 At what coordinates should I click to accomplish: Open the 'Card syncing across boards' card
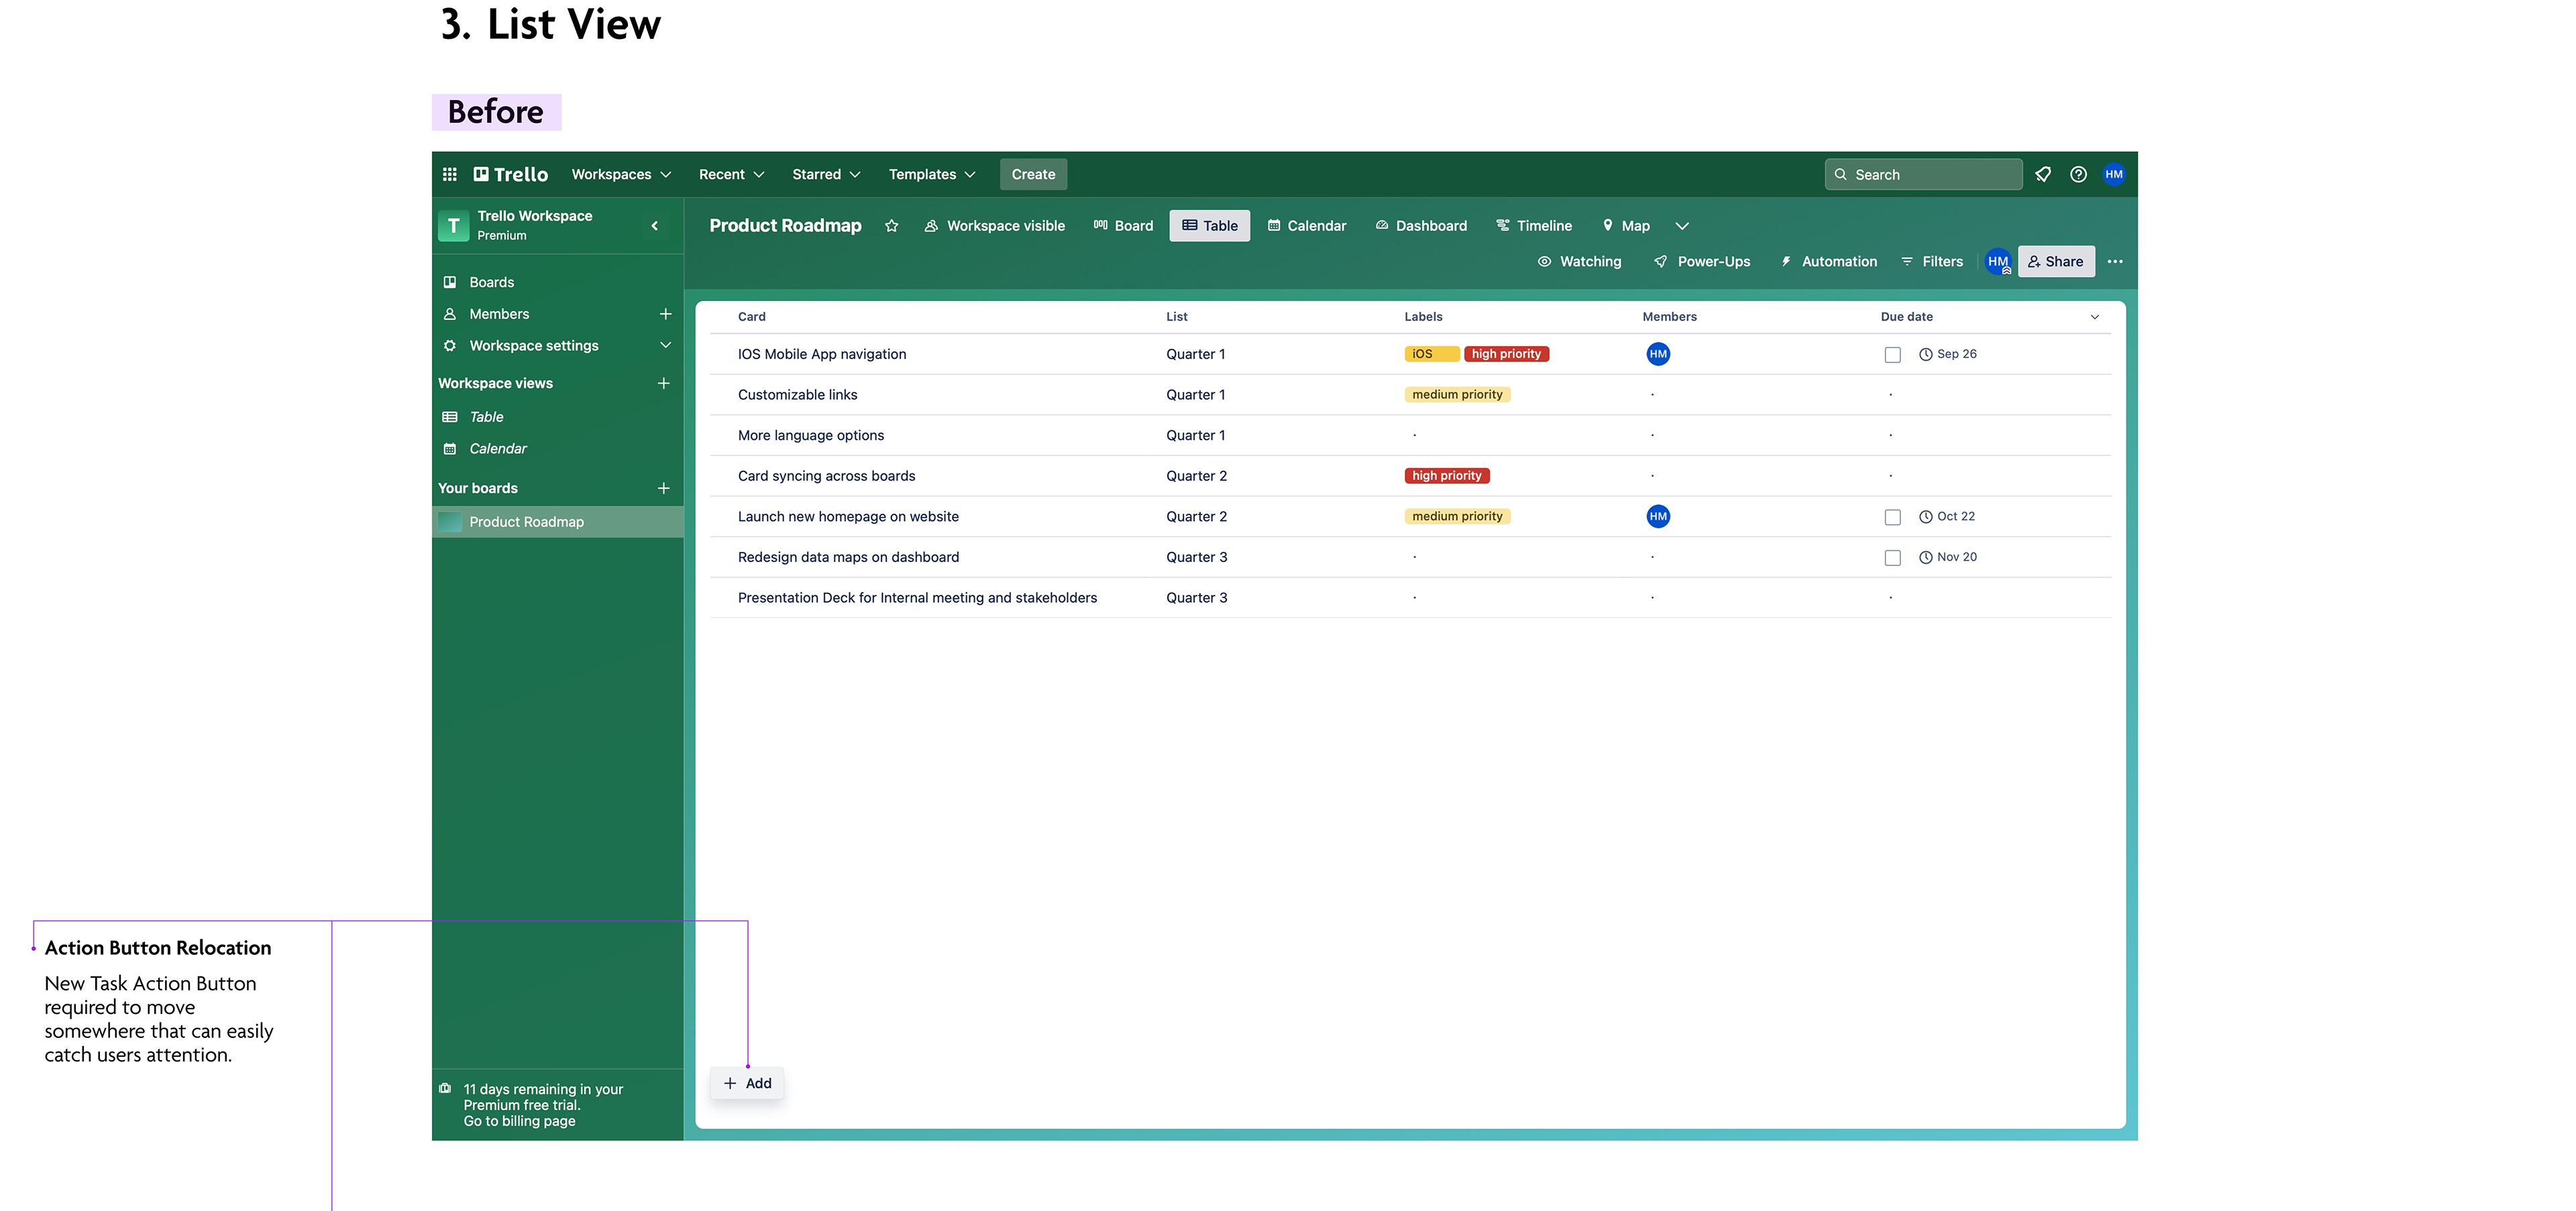[x=826, y=475]
